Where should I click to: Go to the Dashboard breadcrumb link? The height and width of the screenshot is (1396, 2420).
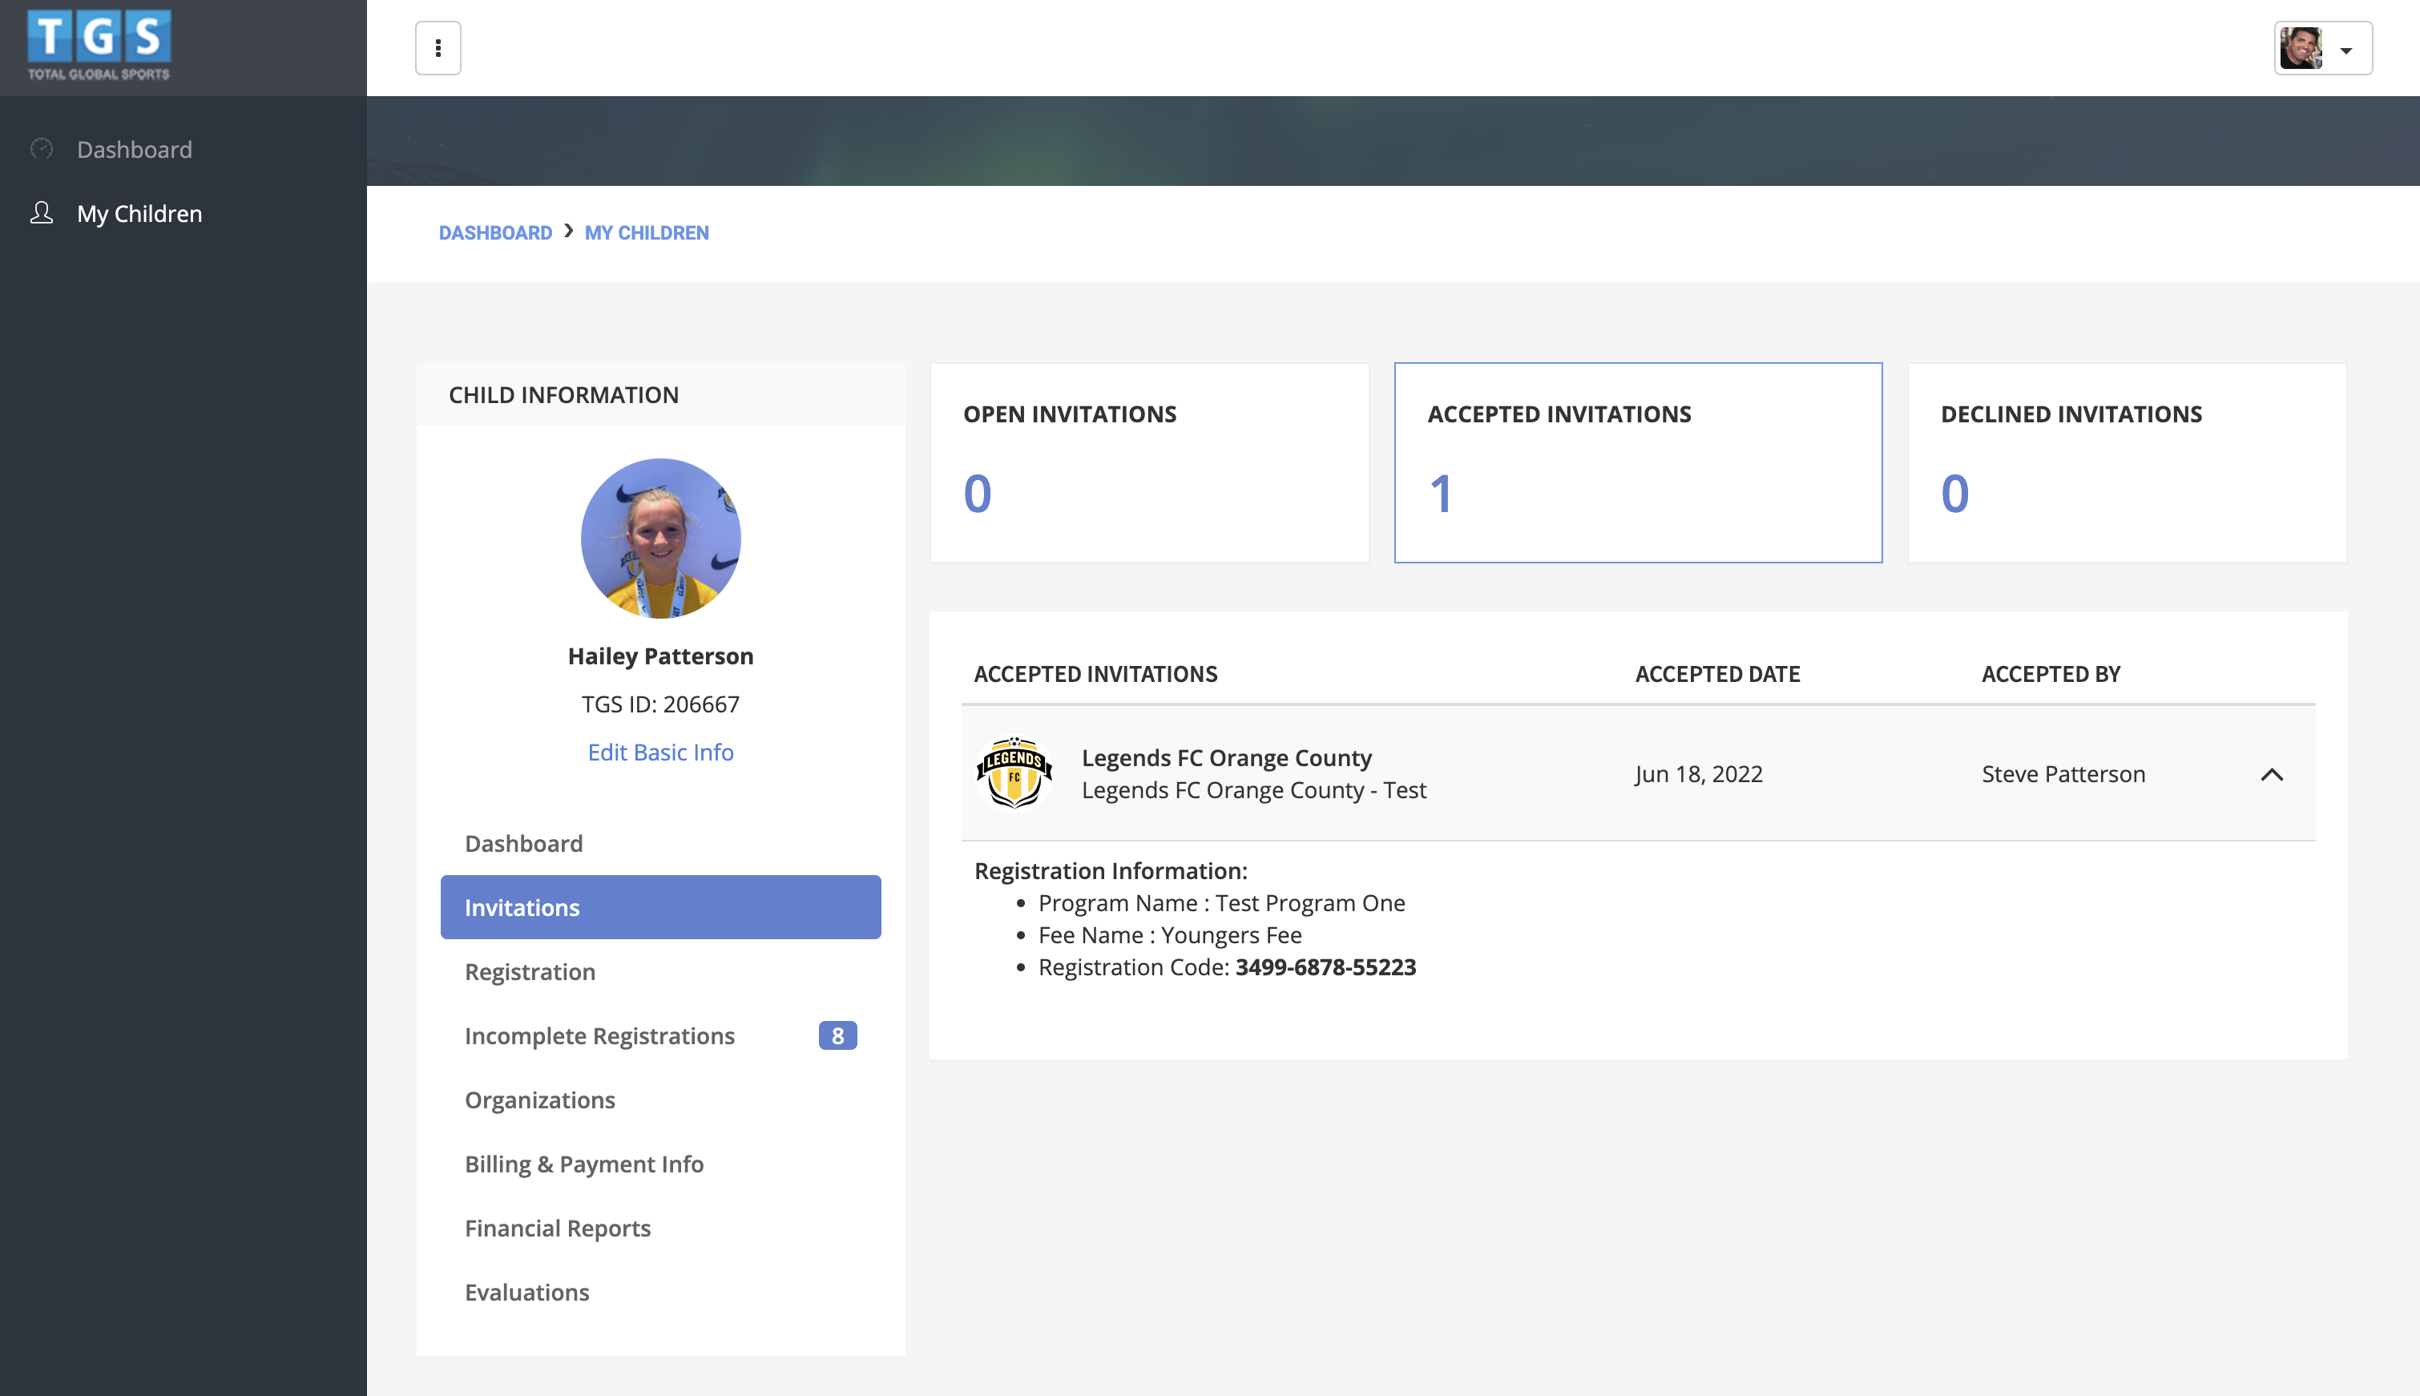point(494,233)
